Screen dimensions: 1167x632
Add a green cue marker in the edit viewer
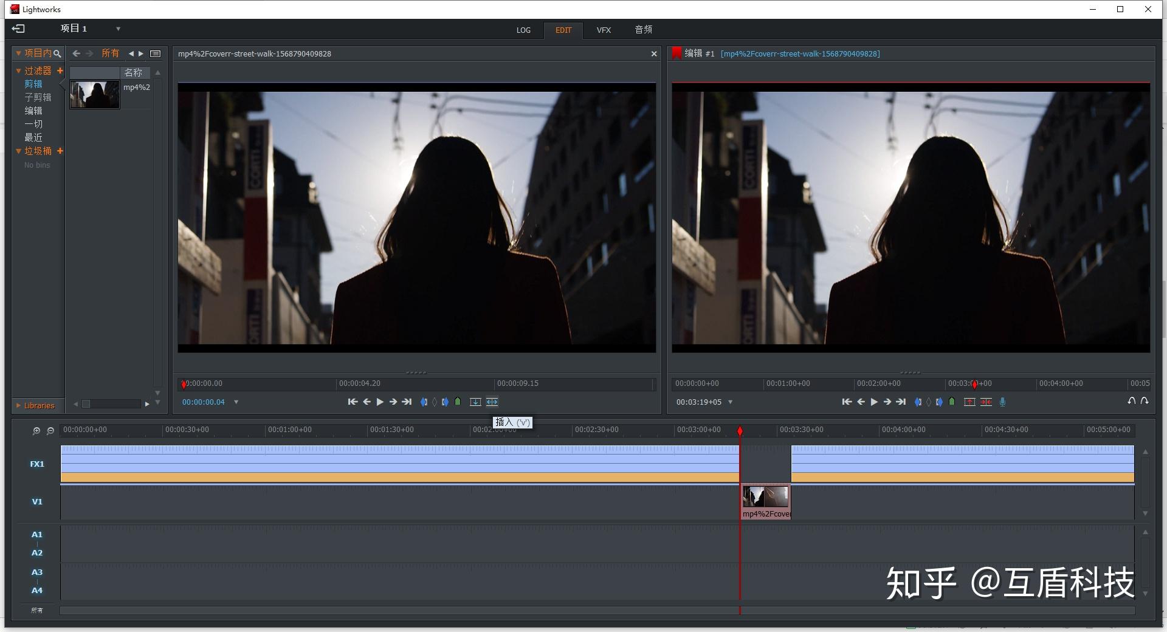(x=952, y=402)
